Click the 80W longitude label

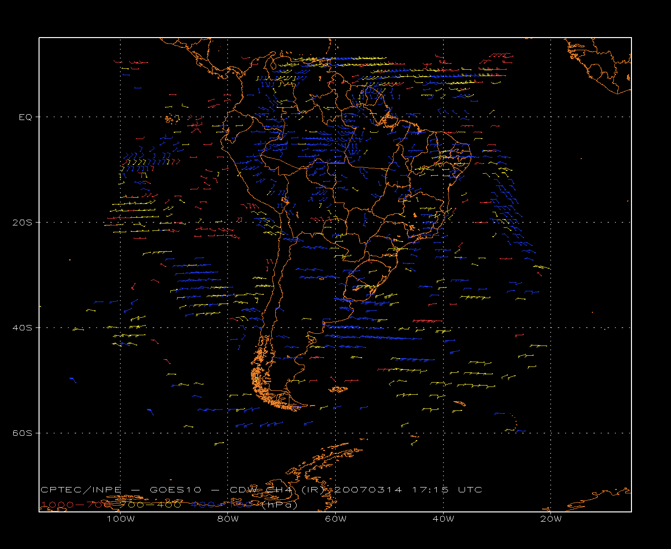[x=228, y=519]
